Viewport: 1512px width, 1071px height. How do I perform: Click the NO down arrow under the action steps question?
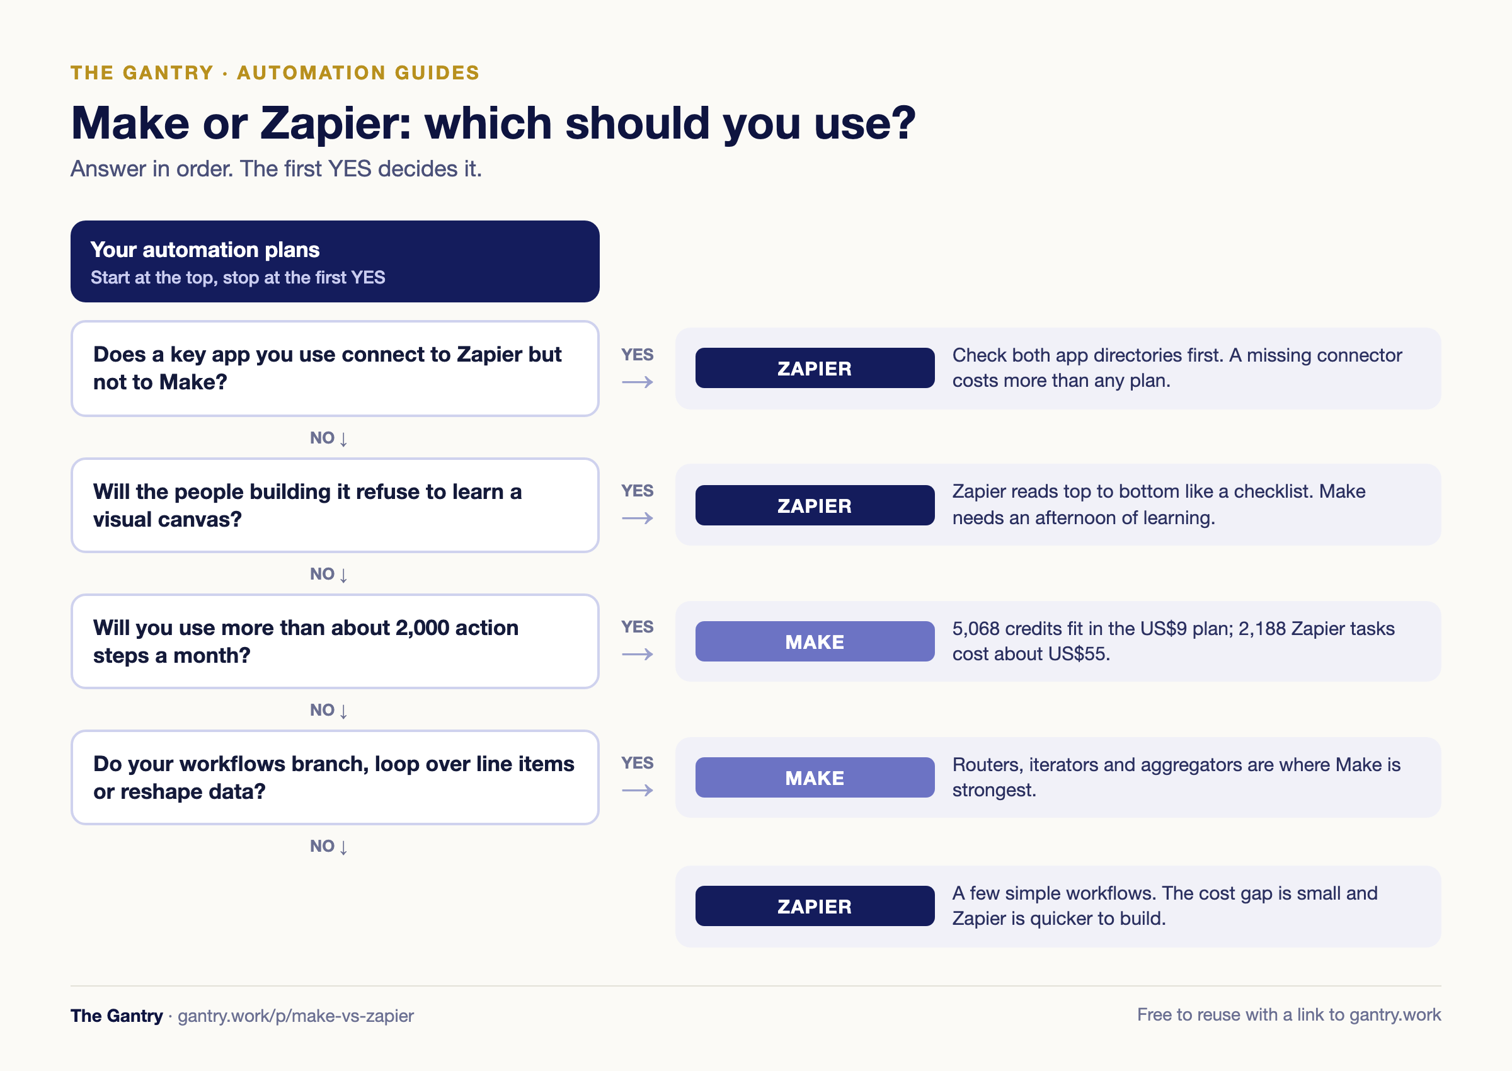[329, 710]
